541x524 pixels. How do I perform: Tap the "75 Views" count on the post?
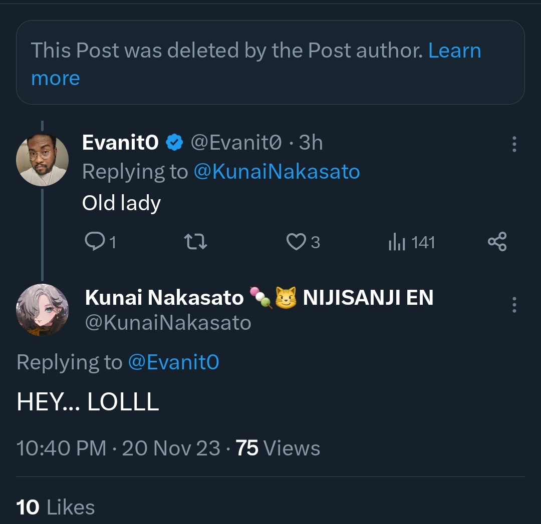pos(278,448)
